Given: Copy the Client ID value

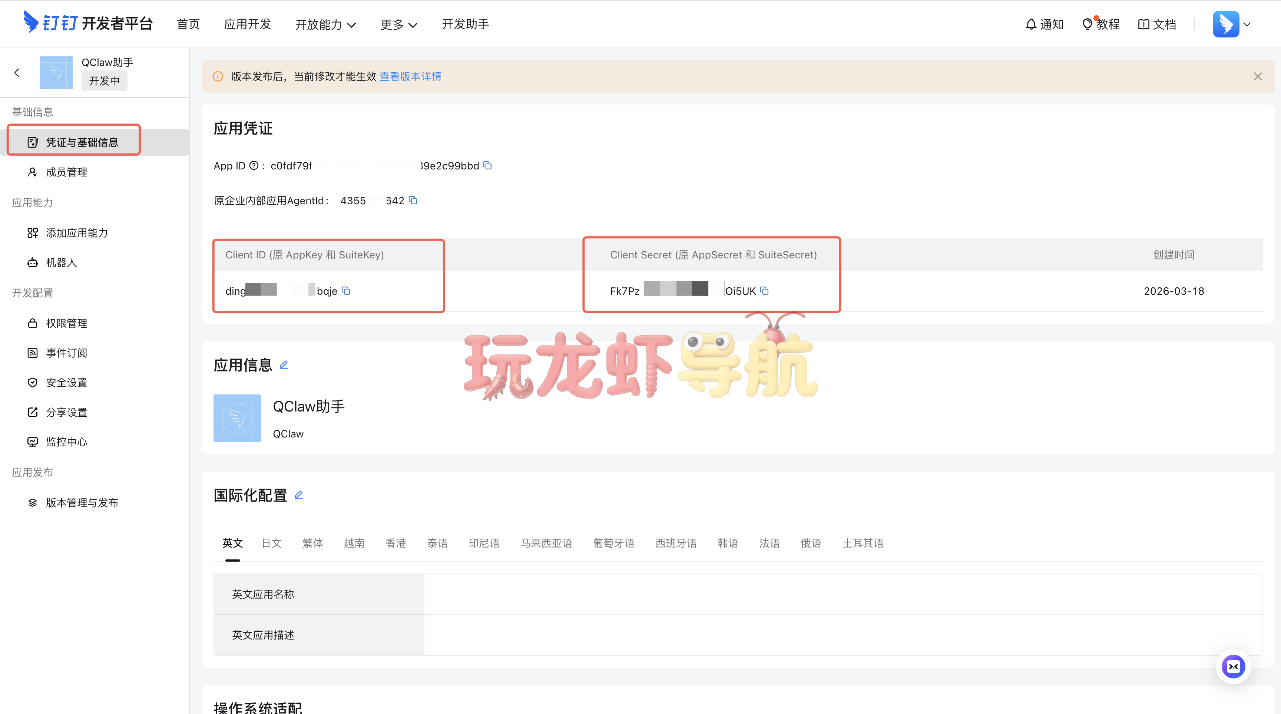Looking at the screenshot, I should point(346,291).
